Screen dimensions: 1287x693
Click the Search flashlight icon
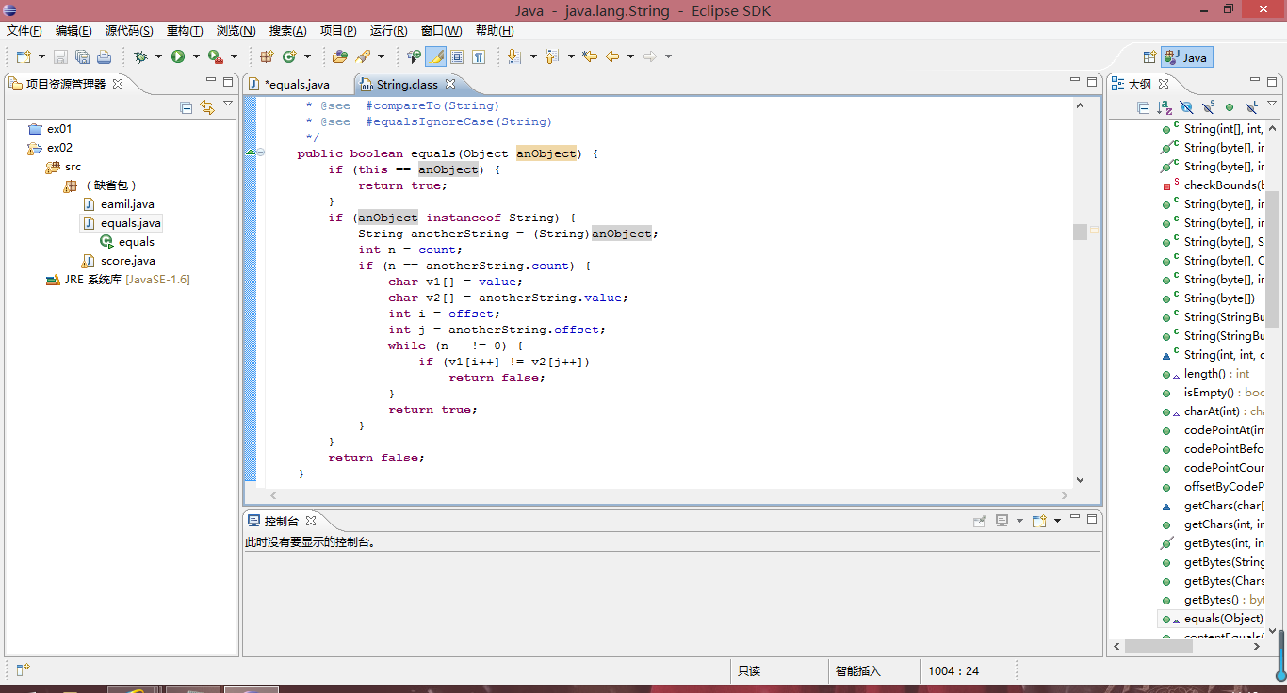(x=363, y=56)
